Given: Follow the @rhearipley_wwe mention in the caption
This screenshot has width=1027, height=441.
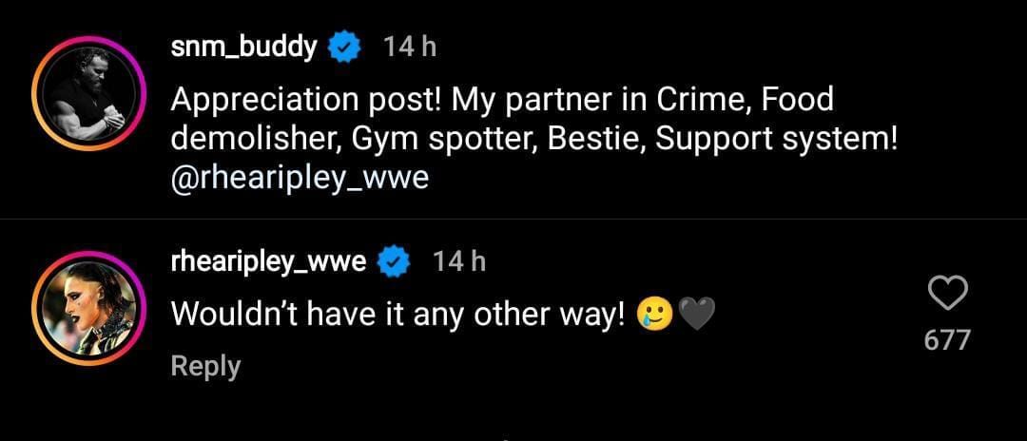Looking at the screenshot, I should click(x=300, y=178).
